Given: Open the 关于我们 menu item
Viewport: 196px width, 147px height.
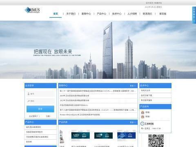Looking at the screenshot, I should [x=71, y=14].
